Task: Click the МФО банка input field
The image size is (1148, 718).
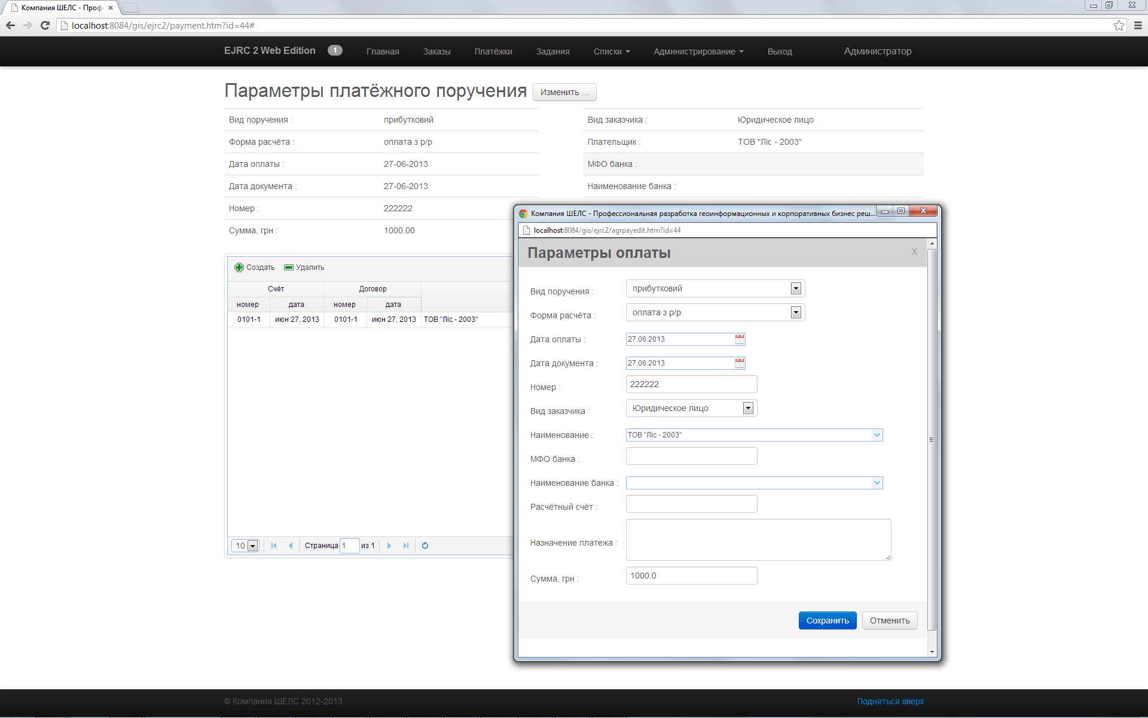Action: coord(691,457)
